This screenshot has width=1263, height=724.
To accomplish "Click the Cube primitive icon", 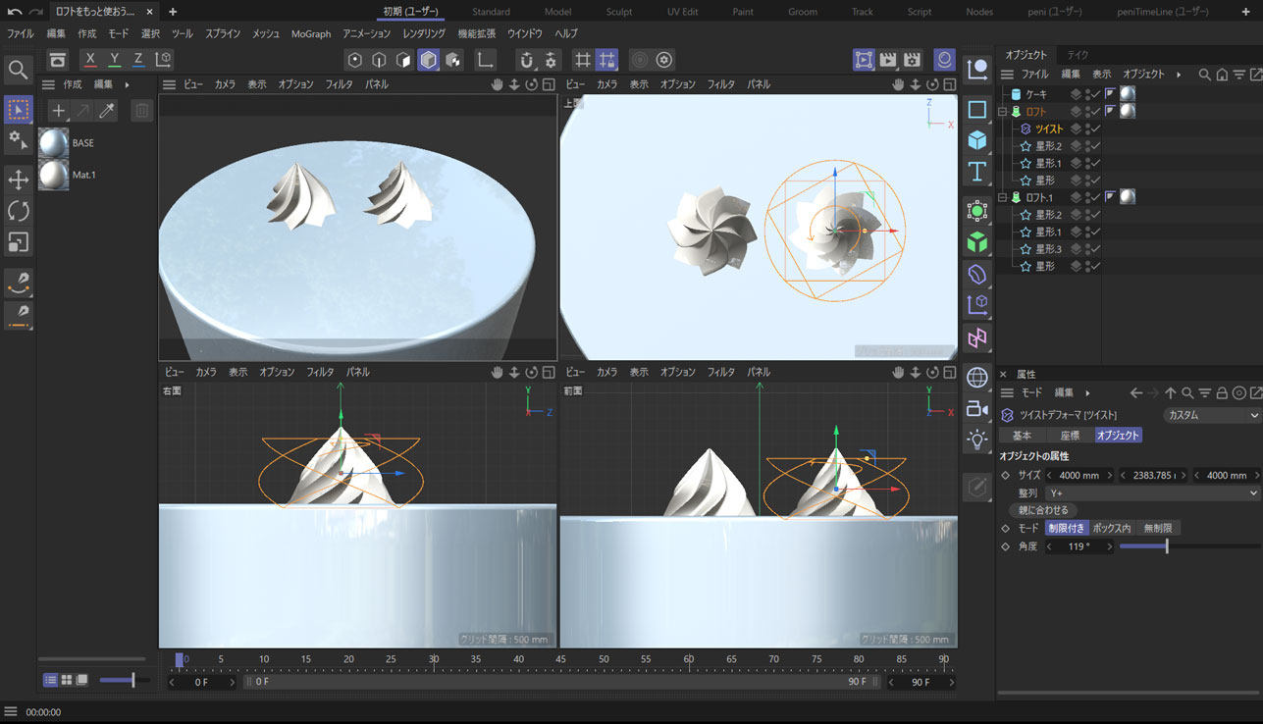I will tap(977, 140).
